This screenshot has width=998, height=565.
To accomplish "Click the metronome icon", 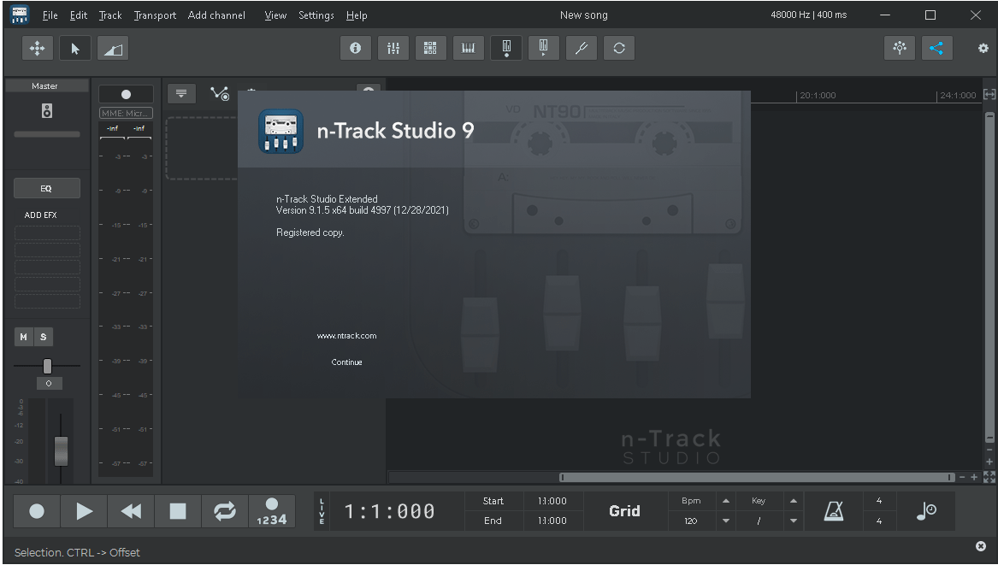I will (834, 511).
